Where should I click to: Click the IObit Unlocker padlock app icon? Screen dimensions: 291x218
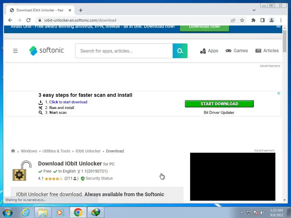point(22,171)
